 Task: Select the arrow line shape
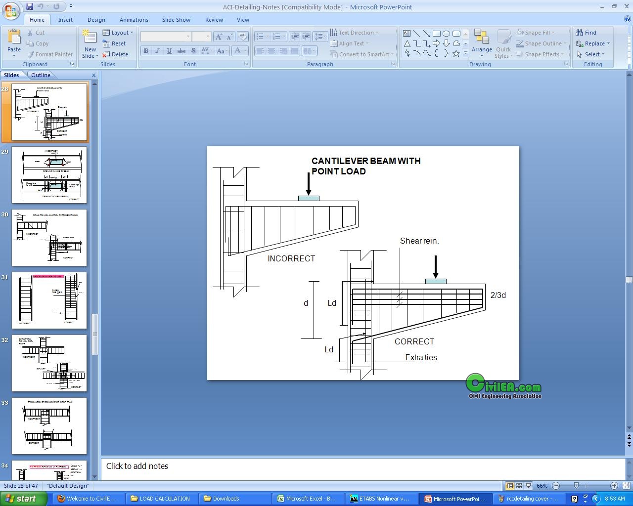pyautogui.click(x=427, y=34)
